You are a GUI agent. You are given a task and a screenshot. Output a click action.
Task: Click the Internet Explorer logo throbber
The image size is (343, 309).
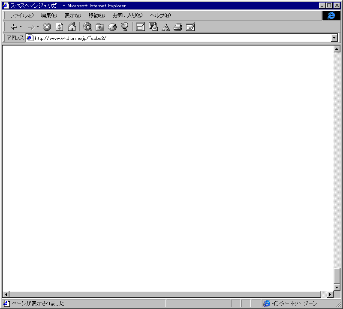[x=331, y=15]
